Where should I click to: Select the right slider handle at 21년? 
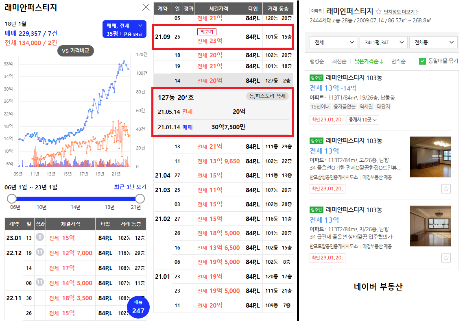coord(140,199)
